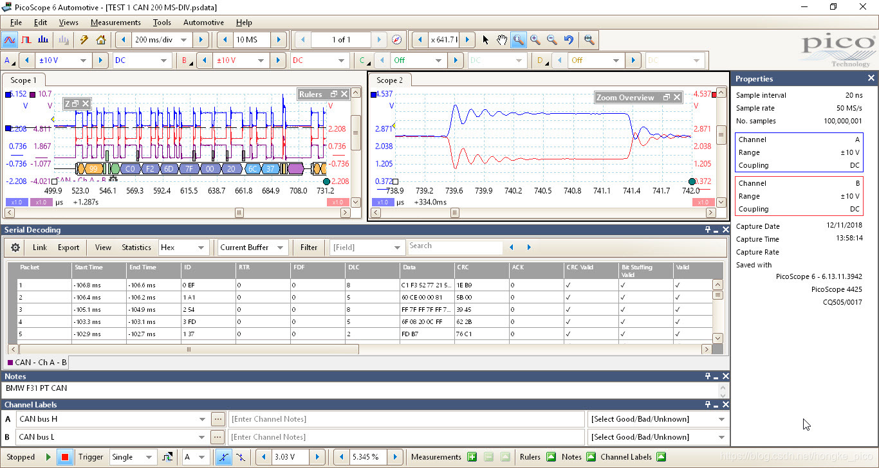879x468 pixels.
Task: Open the File menu
Action: [16, 22]
